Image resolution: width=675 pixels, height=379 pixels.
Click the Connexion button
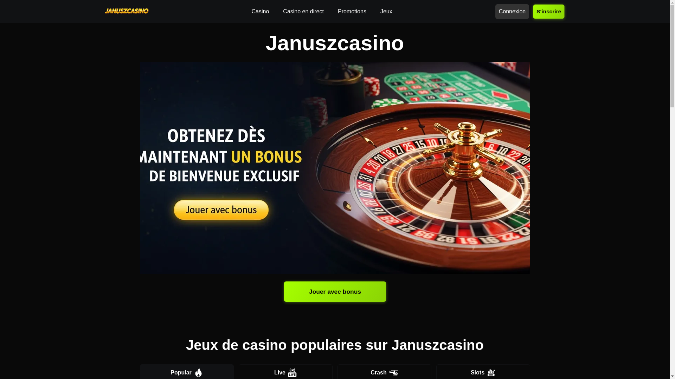click(512, 12)
